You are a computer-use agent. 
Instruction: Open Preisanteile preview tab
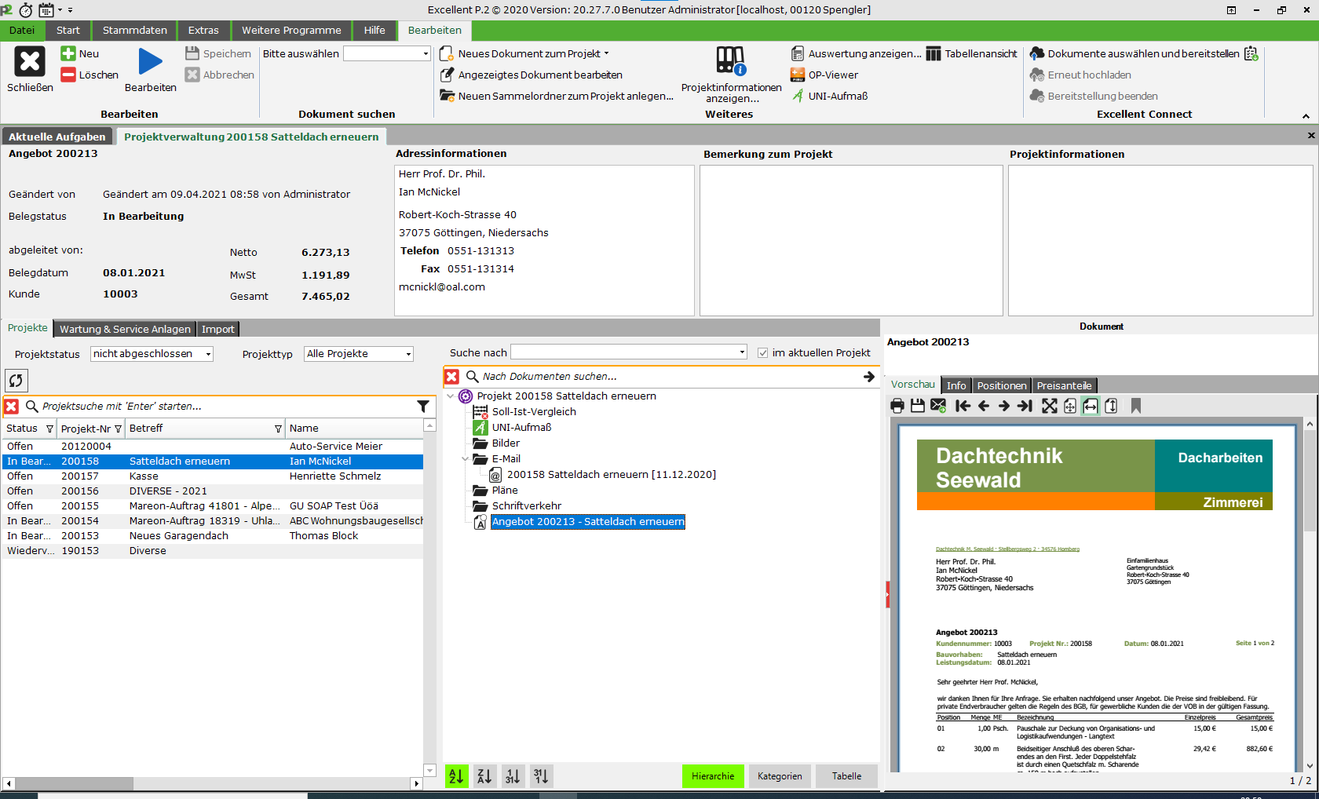point(1064,385)
